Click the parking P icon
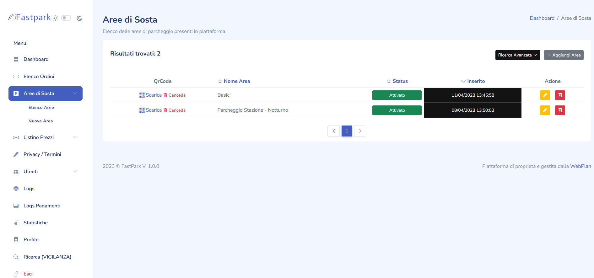Screen dimensions: 594x278 tap(16, 94)
